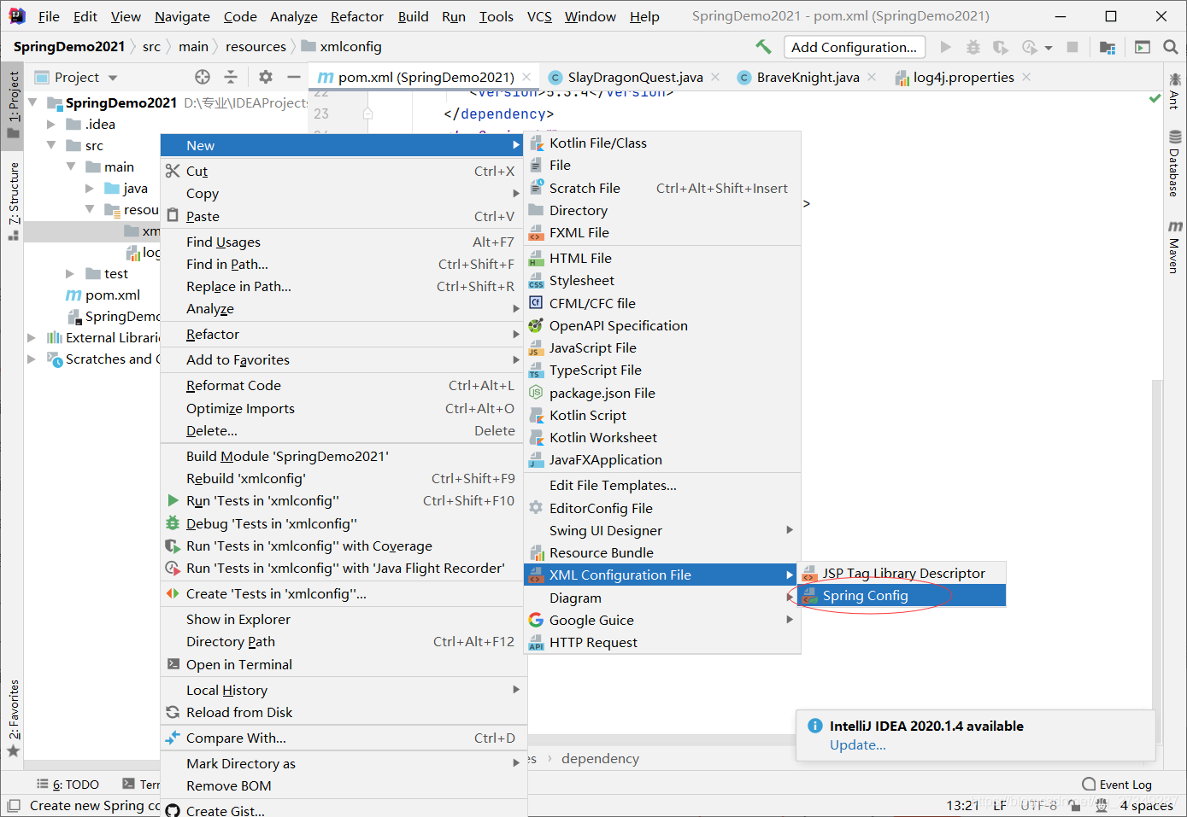Open the Event Log
The height and width of the screenshot is (817, 1187).
(x=1117, y=784)
